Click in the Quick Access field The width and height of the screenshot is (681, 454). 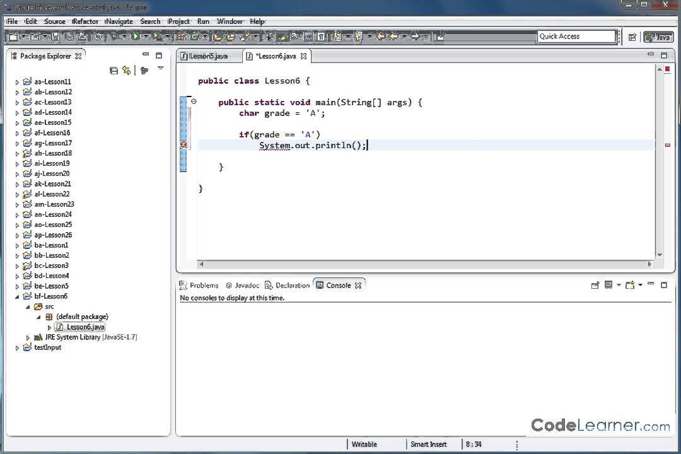coord(576,37)
